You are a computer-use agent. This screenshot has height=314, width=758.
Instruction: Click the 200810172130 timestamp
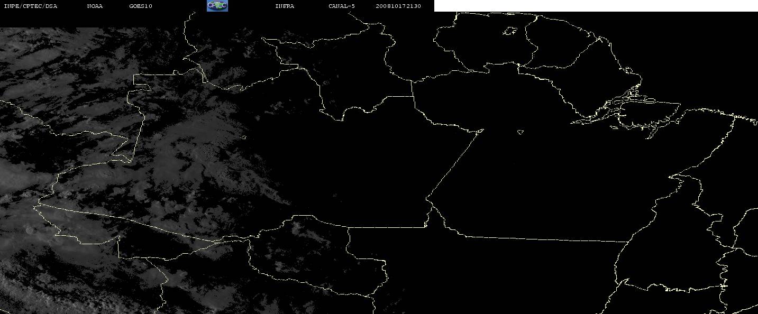(398, 6)
